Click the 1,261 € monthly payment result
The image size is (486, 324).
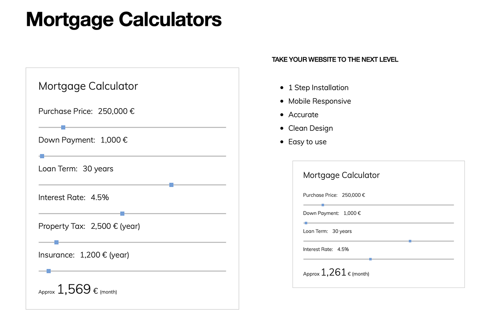coord(334,273)
